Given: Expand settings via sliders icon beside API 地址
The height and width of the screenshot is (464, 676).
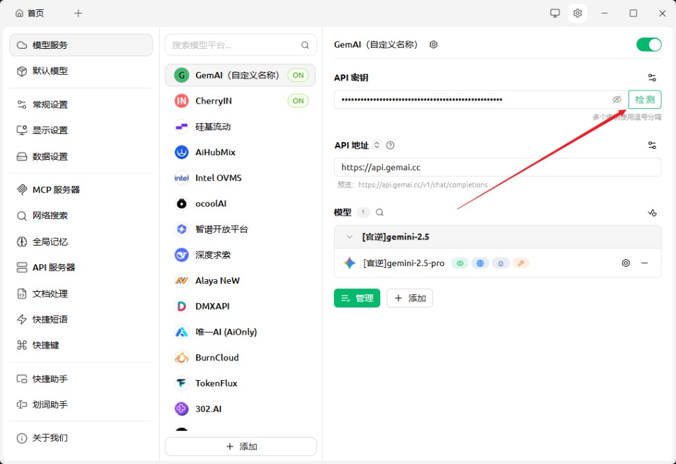Looking at the screenshot, I should [652, 145].
